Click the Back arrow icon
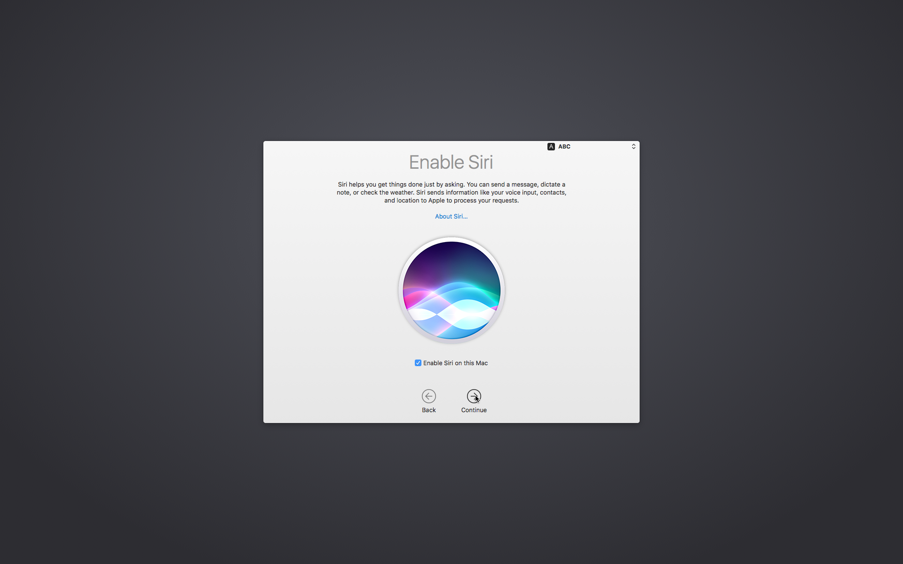Screen dimensions: 903x564 click(428, 396)
